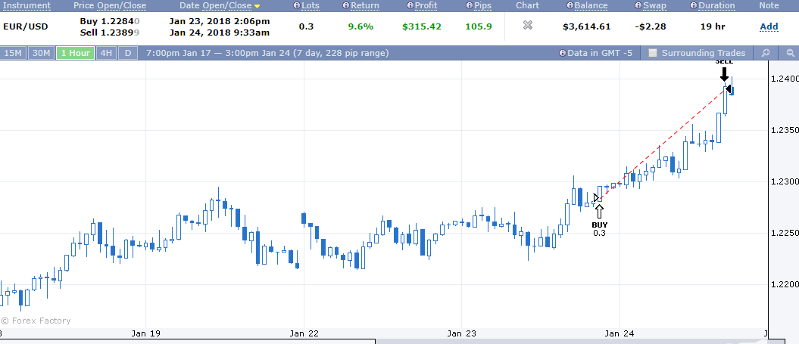Viewport: 799px width, 344px height.
Task: Click the info icon next to the Lots column
Action: [x=297, y=5]
